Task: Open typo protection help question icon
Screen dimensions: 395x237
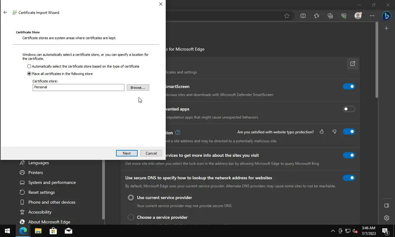Action: coord(178,133)
